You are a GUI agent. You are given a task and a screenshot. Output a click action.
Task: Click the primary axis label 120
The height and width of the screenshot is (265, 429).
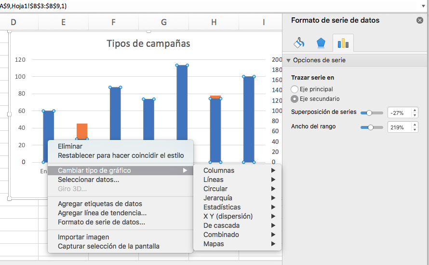[x=20, y=60]
